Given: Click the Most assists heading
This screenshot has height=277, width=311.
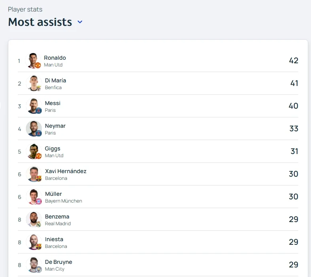Looking at the screenshot, I should [40, 22].
